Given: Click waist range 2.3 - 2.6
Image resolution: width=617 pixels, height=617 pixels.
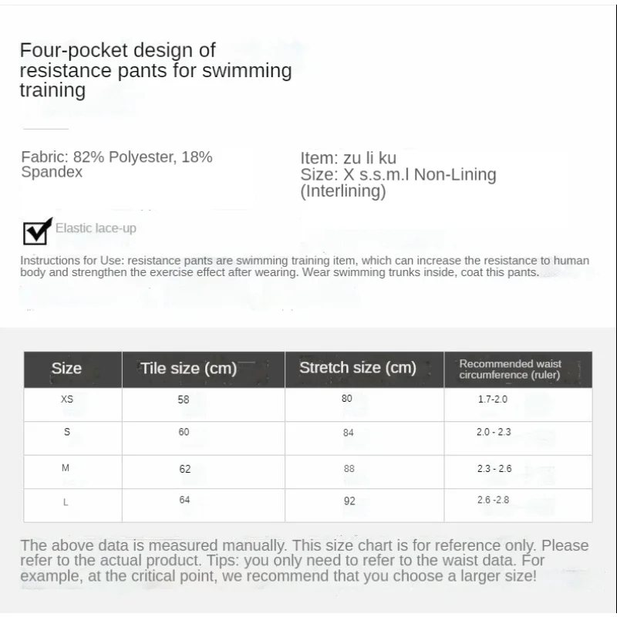Looking at the screenshot, I should 494,469.
